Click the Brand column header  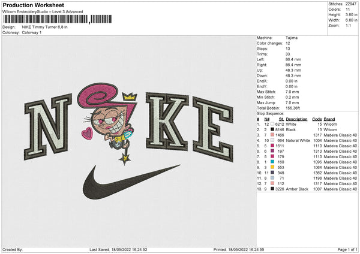(329, 119)
